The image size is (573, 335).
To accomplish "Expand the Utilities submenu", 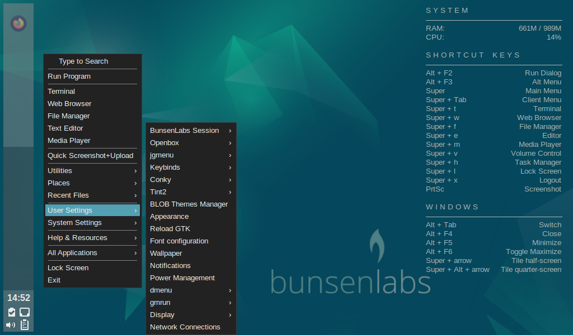I will pos(92,171).
